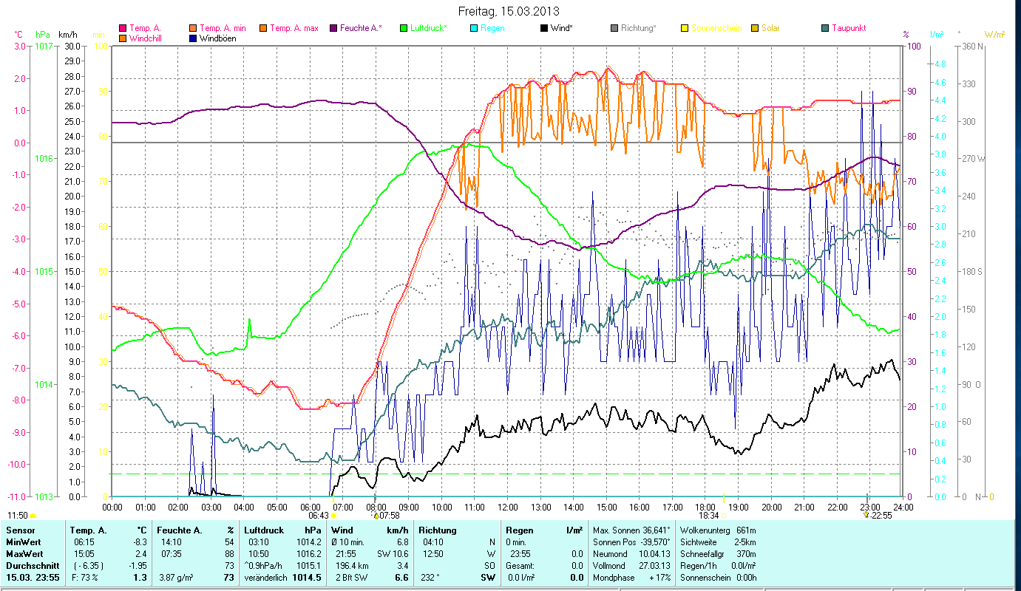1021x591 pixels.
Task: Click the 'Max. Sonnen 36,641°' entry
Action: point(632,530)
